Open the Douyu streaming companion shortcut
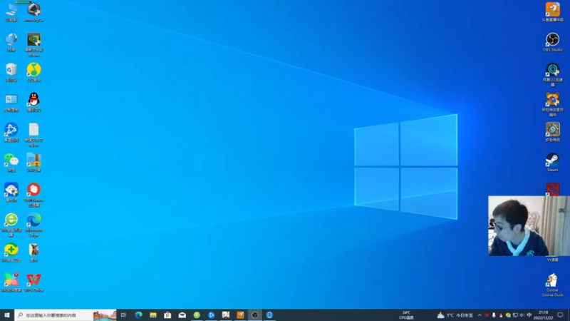 [x=553, y=12]
